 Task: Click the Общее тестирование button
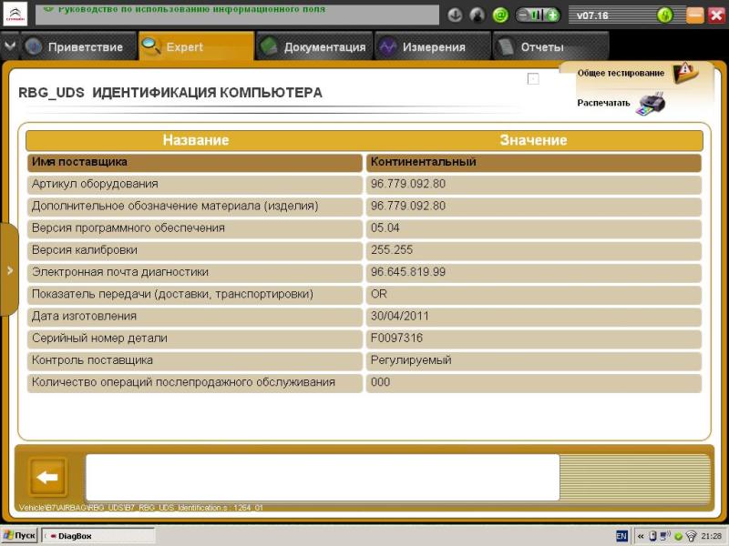[x=637, y=73]
